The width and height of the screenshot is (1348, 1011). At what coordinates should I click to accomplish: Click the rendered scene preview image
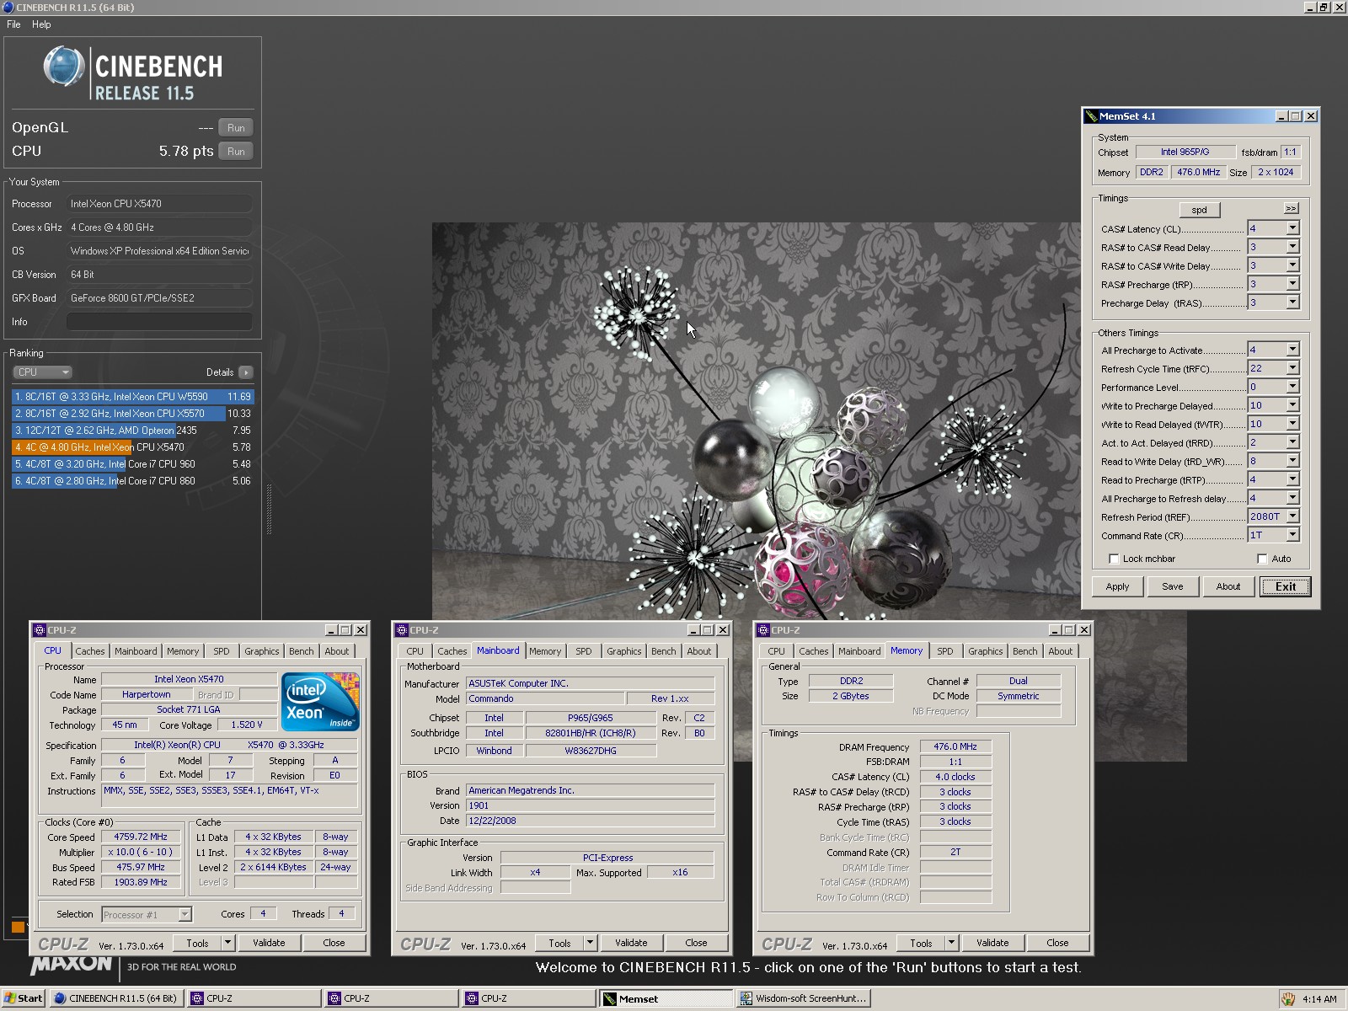pos(756,421)
